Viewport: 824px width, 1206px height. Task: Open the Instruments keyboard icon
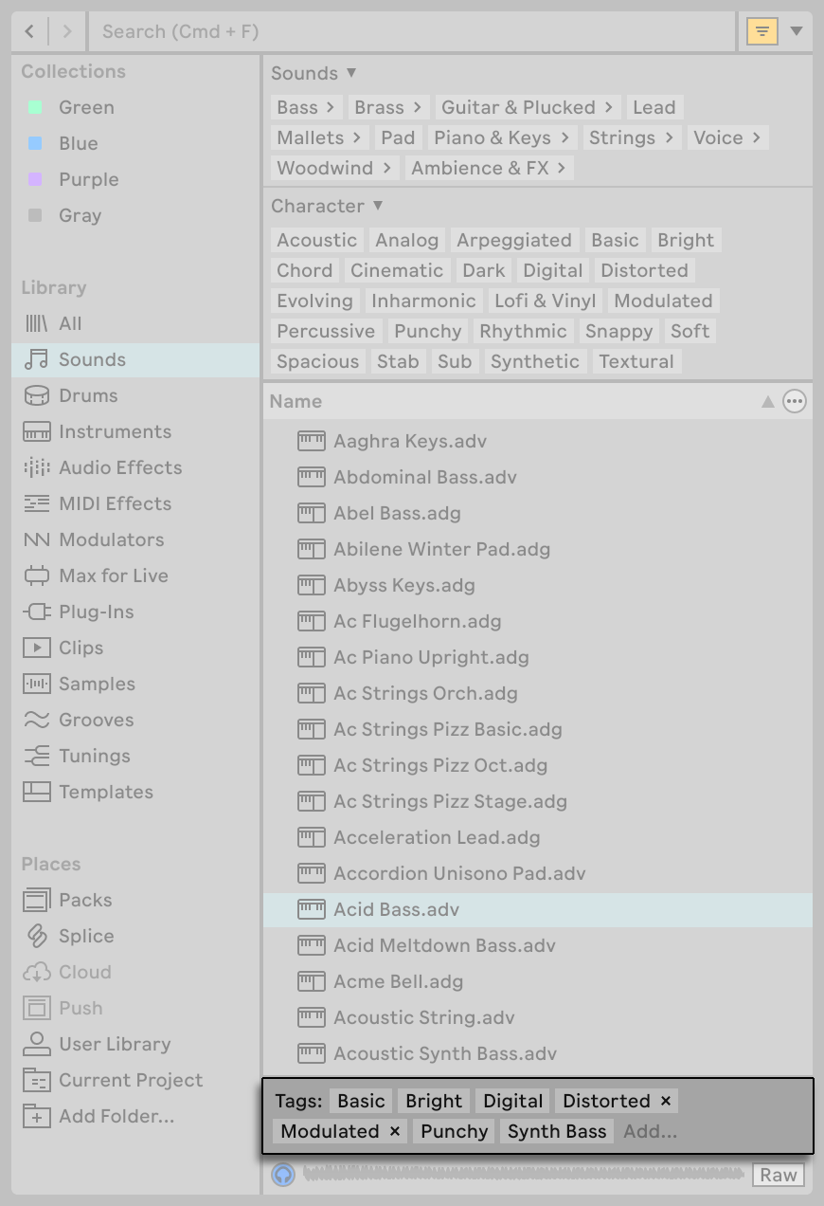tap(36, 431)
